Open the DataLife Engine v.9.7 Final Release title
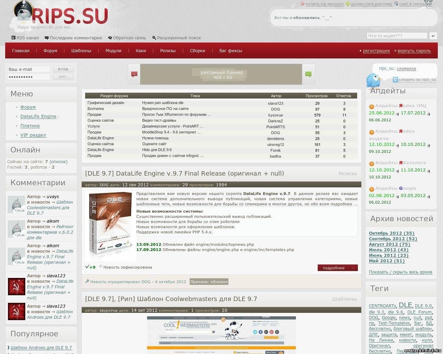The image size is (443, 354). tap(184, 173)
